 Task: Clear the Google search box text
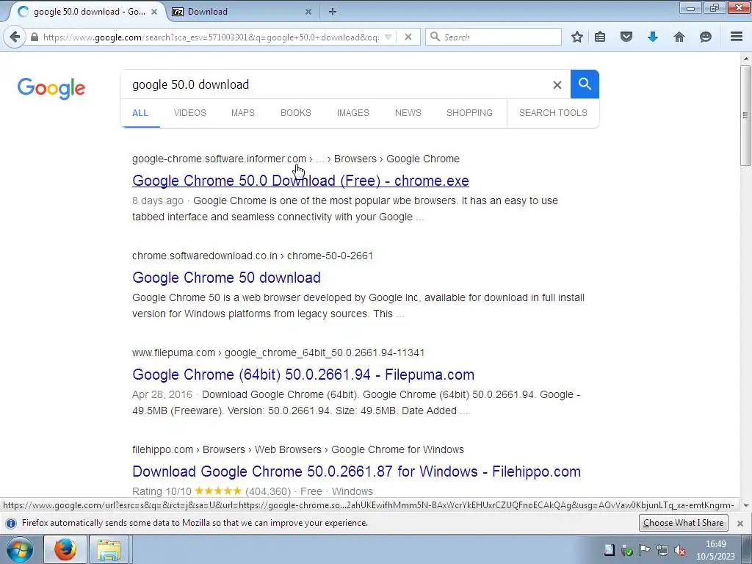point(557,85)
